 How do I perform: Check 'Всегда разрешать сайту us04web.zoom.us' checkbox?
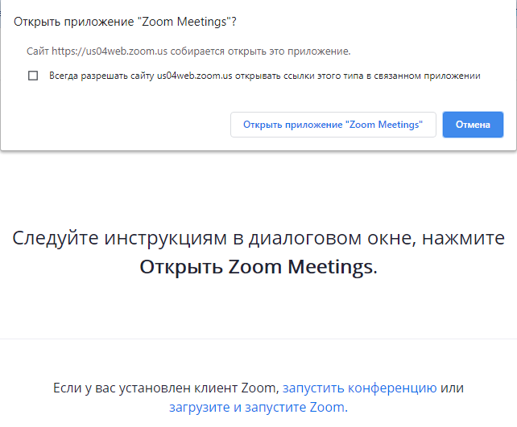point(33,76)
